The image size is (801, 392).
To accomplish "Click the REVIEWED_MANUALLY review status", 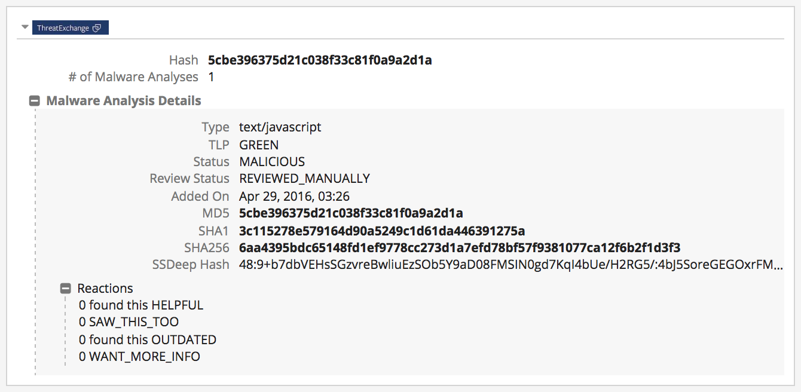I will pyautogui.click(x=304, y=179).
